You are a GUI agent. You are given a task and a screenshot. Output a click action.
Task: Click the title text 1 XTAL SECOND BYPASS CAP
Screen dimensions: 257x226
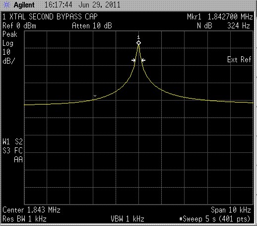point(50,17)
